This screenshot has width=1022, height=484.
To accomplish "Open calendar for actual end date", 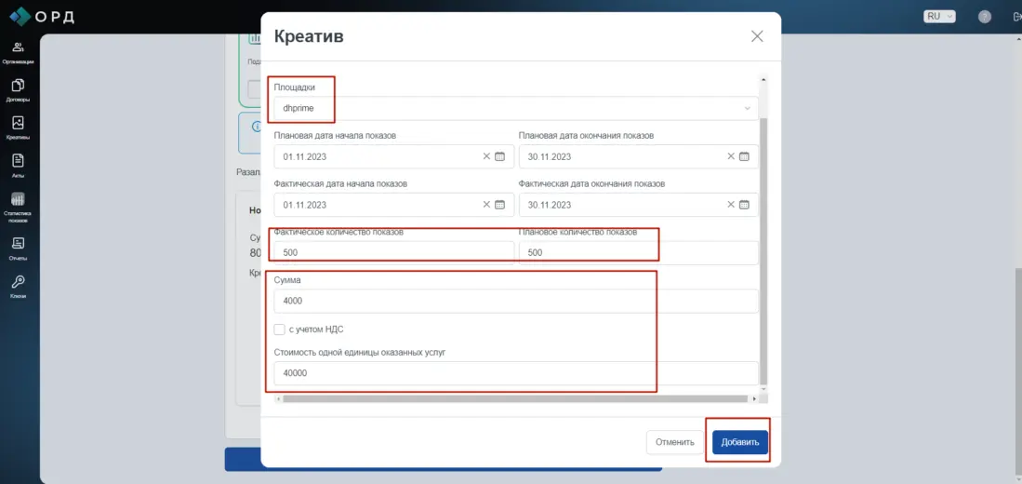I will (x=744, y=205).
